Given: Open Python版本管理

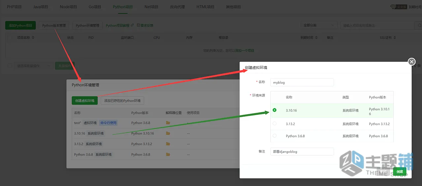Looking at the screenshot, I should (x=54, y=25).
